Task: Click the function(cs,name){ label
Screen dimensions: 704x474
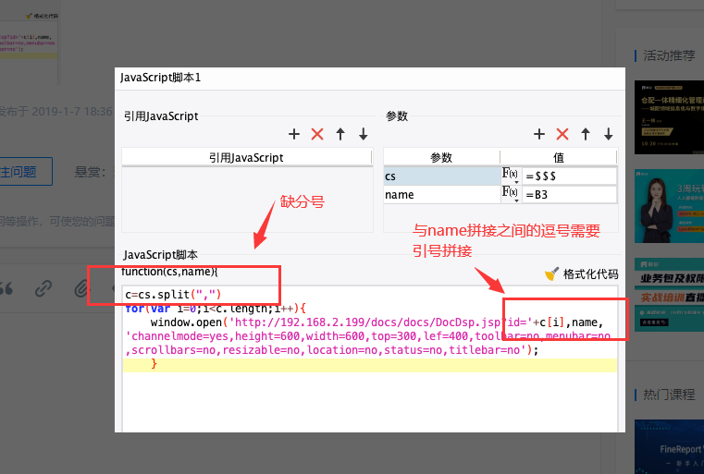Action: click(x=169, y=272)
